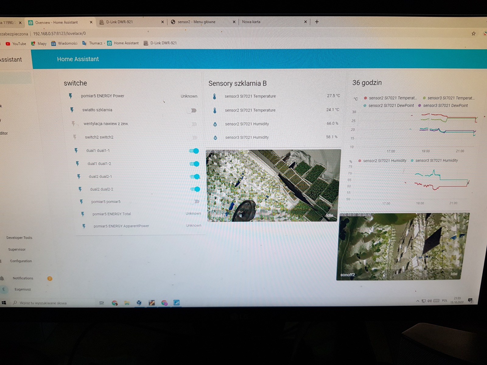
Task: Open the D-Link DWR-921 bookmark
Action: 160,43
